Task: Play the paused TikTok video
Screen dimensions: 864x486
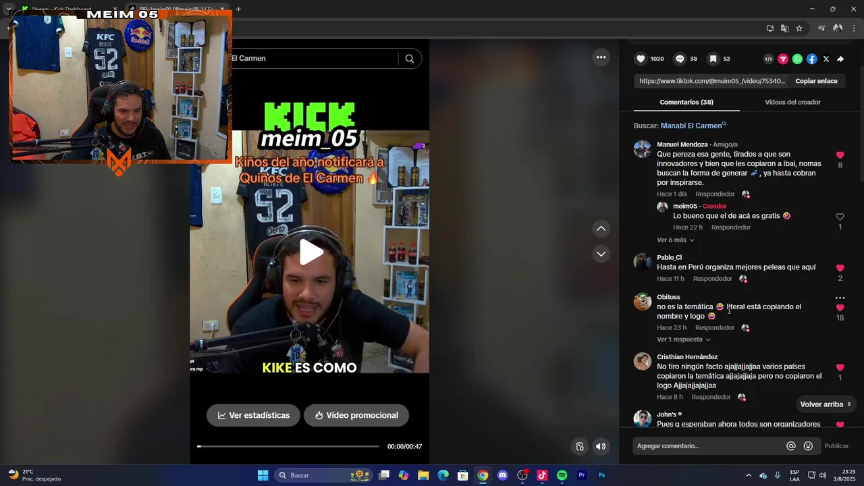Action: (x=310, y=252)
